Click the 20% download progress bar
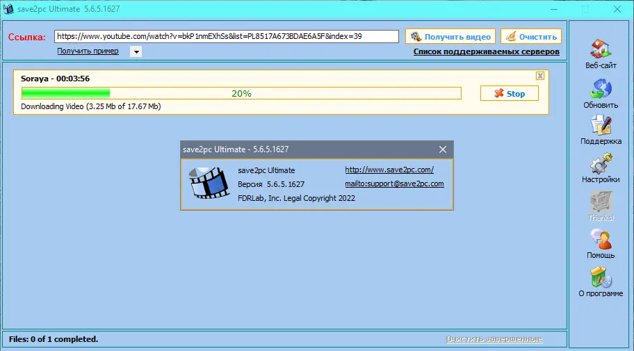This screenshot has height=351, width=634. point(241,93)
